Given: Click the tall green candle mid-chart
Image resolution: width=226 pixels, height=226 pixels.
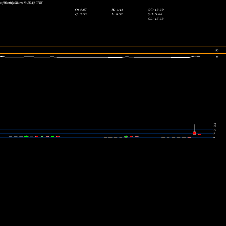Looking at the screenshot, I should click(126, 137).
